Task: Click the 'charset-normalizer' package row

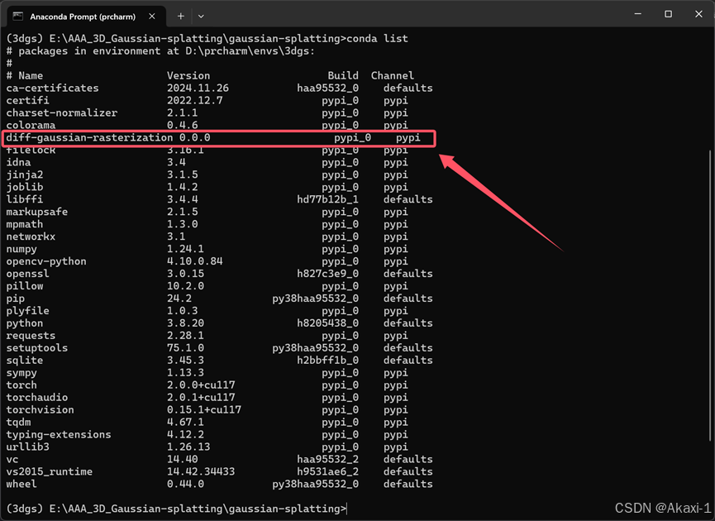Action: [219, 112]
